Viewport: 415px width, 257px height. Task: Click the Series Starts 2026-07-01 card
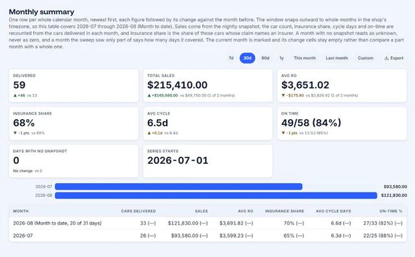coord(207,161)
